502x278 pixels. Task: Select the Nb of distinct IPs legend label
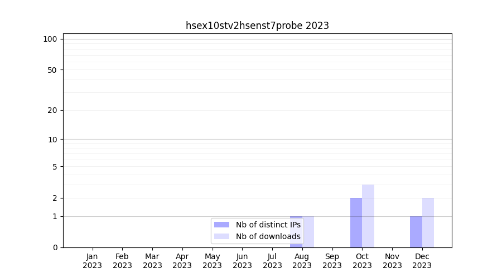click(268, 225)
